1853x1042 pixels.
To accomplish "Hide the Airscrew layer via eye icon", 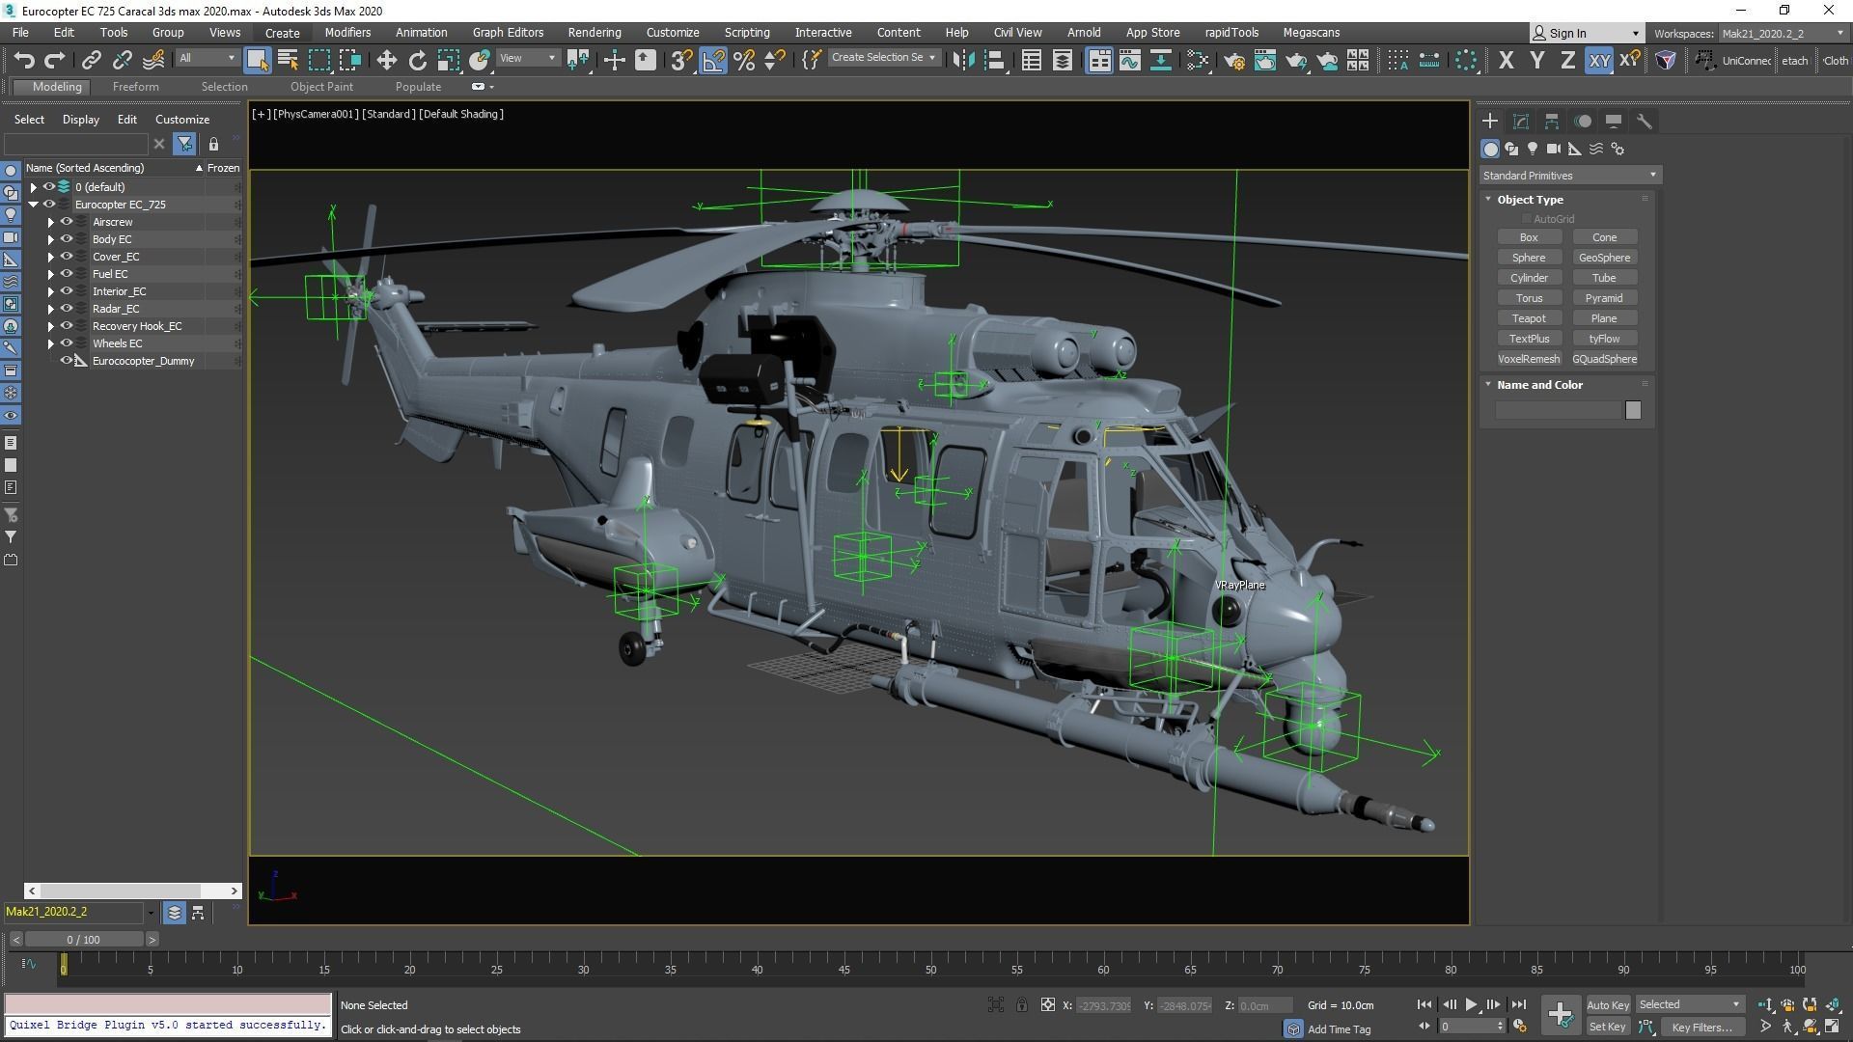I will [67, 222].
